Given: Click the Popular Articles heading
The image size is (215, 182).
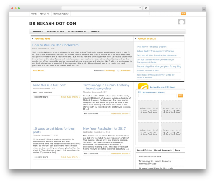Looking at the screenshot, I should tap(147, 39).
